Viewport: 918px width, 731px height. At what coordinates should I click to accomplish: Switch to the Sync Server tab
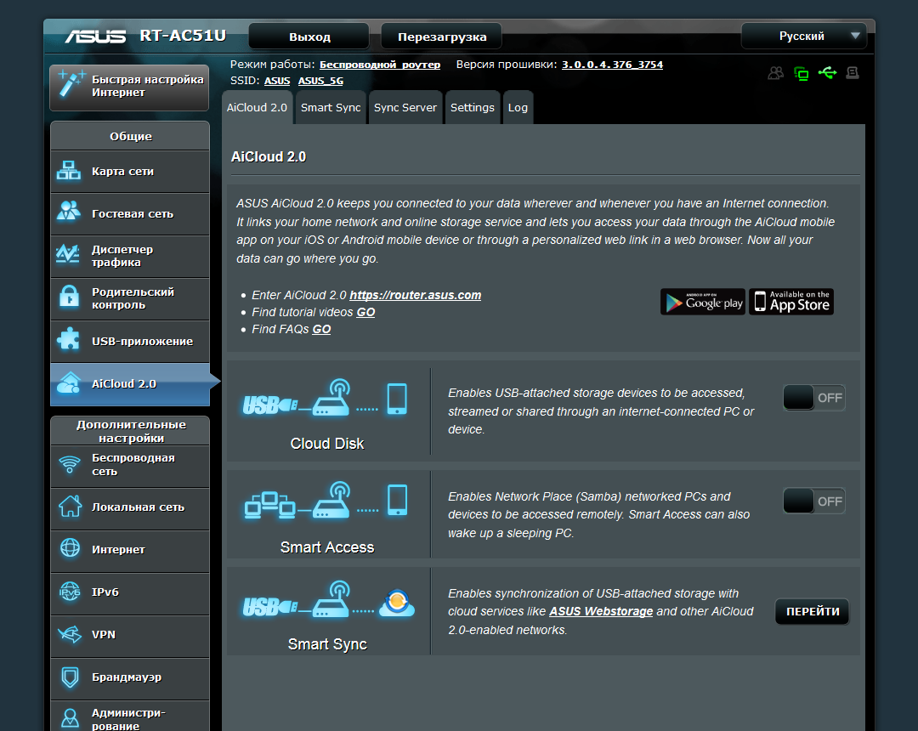pos(405,108)
